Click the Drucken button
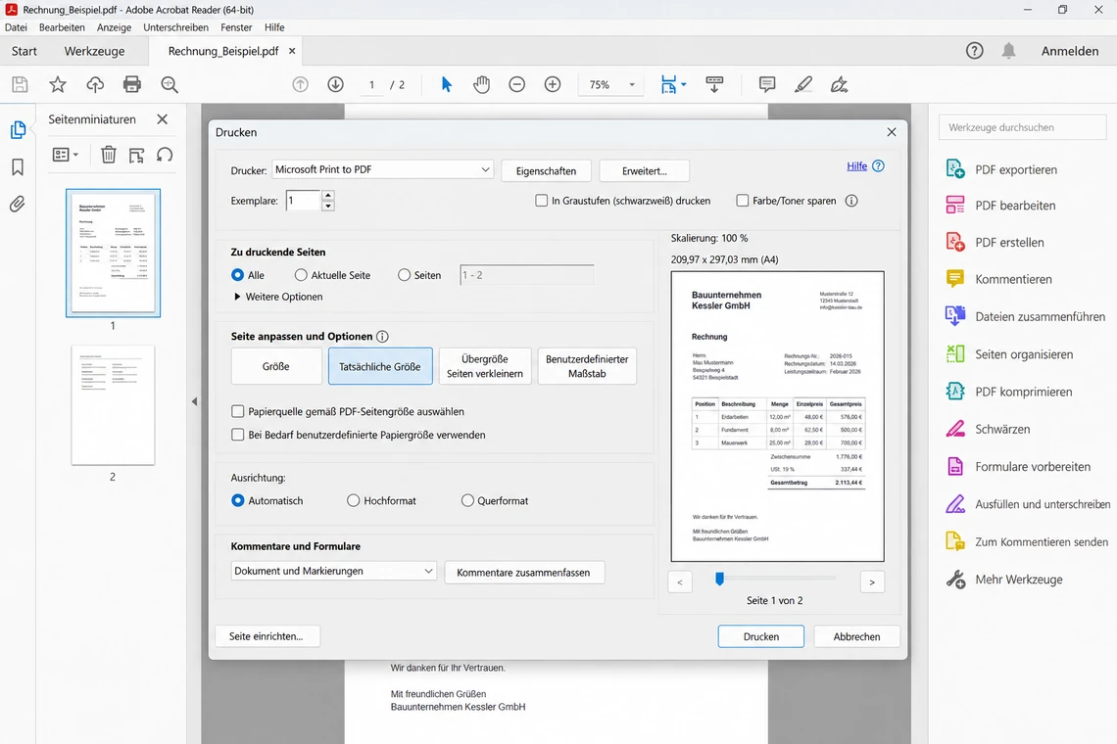 click(760, 636)
